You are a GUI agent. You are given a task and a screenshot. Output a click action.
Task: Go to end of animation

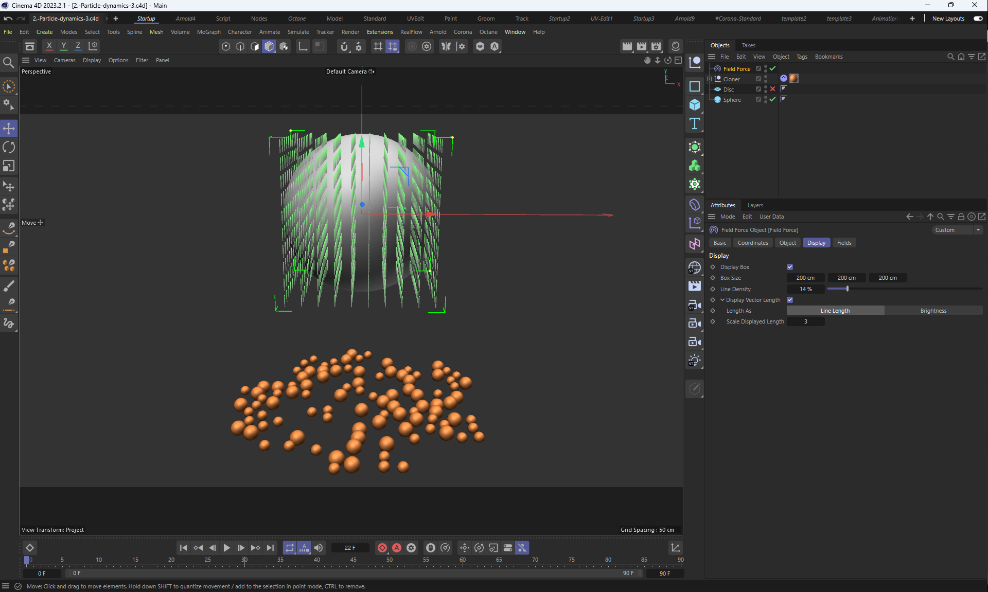coord(270,548)
